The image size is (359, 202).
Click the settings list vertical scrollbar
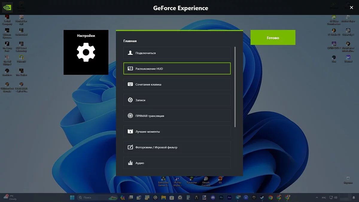tap(235, 87)
